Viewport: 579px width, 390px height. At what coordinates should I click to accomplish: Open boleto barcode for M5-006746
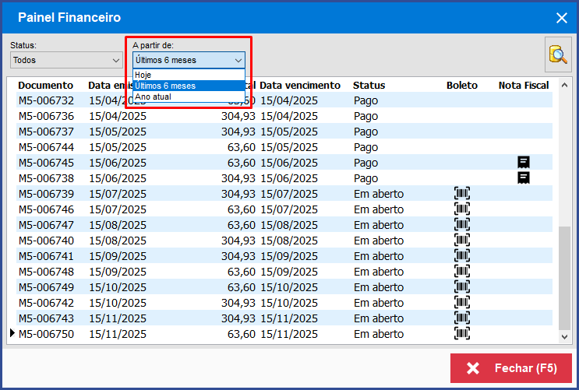point(462,209)
